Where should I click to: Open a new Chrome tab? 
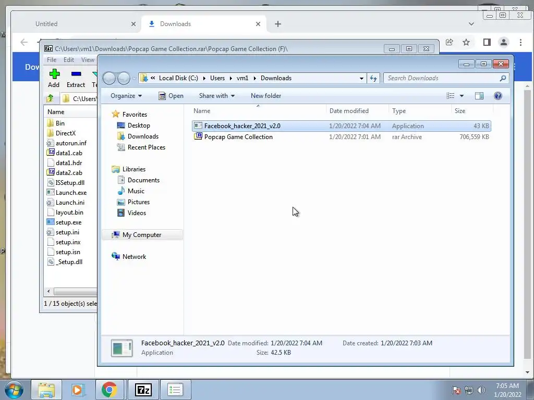(278, 24)
